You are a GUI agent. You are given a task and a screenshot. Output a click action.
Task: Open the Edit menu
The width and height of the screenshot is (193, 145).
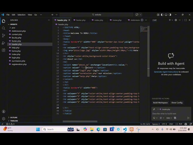[x=13, y=15]
